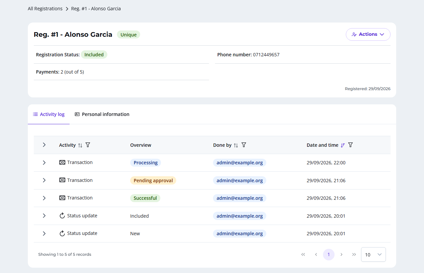
Task: Open the Date and time filter
Action: point(350,145)
